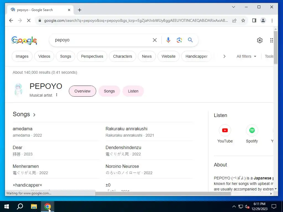Open the All filters dropdown
This screenshot has width=283, height=212.
(246, 56)
